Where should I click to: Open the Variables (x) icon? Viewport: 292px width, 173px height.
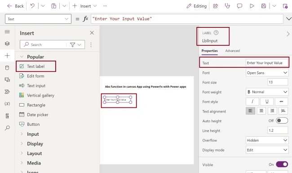7,103
